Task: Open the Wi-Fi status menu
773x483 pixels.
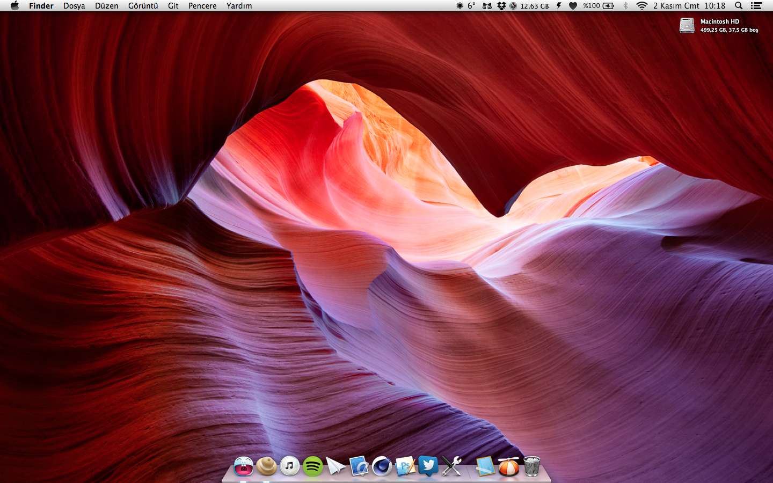Action: [641, 6]
